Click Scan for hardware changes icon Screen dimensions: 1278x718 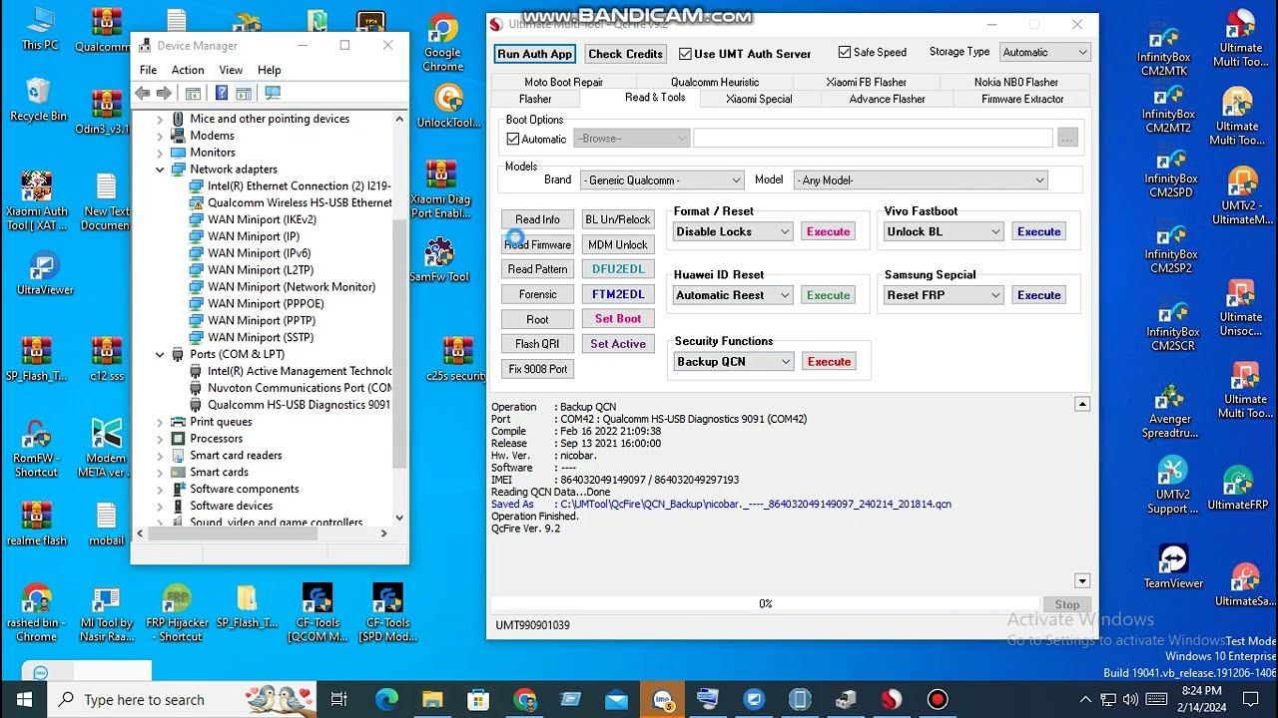pyautogui.click(x=273, y=93)
